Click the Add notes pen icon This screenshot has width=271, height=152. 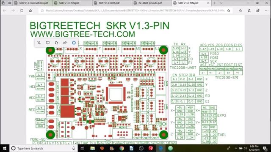pos(249,11)
